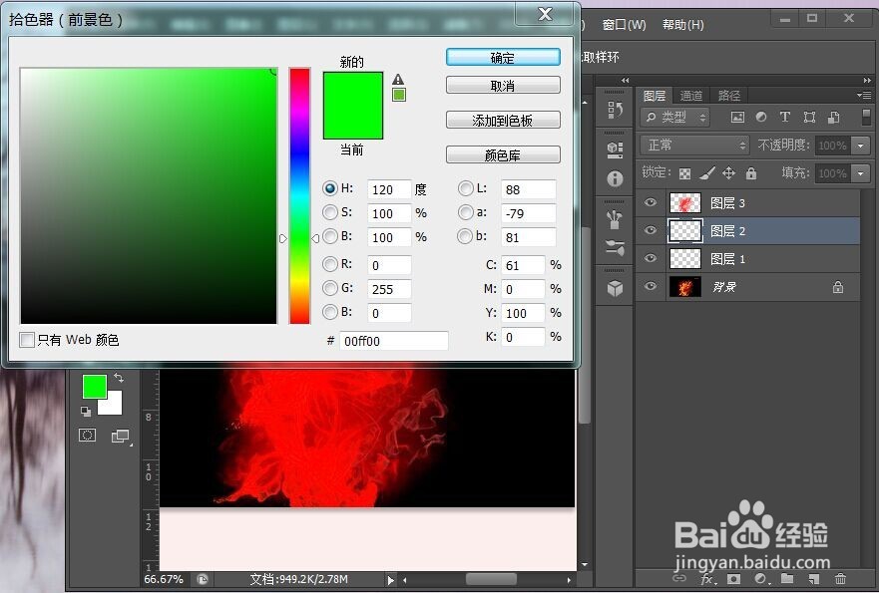
Task: Reset default colors small squares icon
Action: (x=86, y=412)
